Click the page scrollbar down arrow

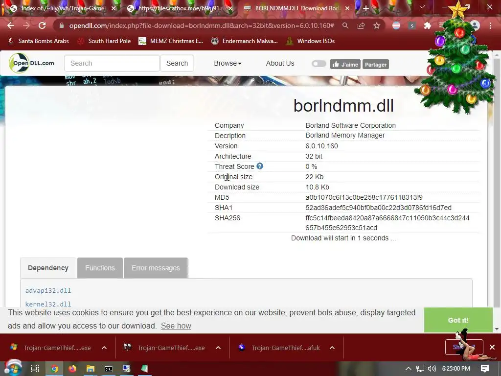(497, 329)
